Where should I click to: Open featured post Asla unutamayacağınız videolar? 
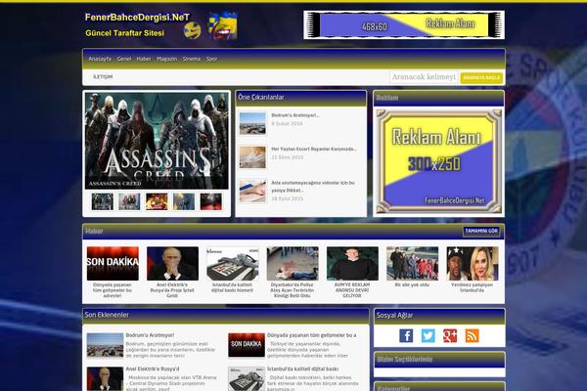(x=313, y=187)
